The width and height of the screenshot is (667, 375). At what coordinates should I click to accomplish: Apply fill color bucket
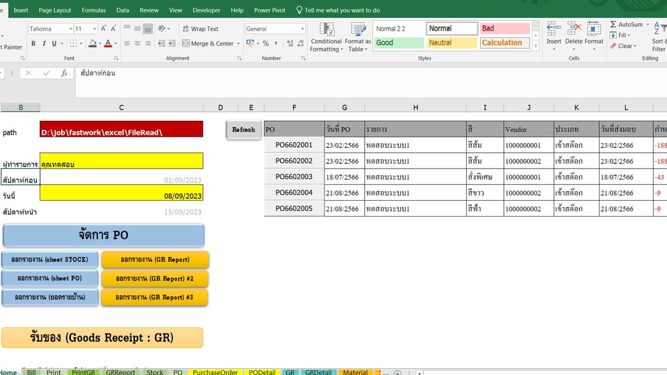click(92, 43)
